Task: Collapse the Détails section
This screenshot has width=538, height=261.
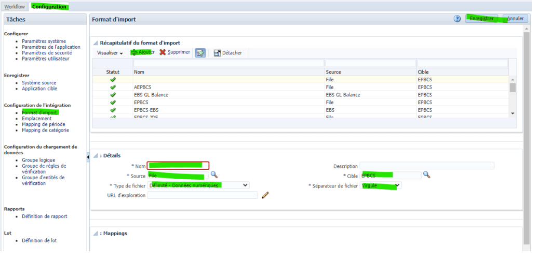Action: click(96, 156)
